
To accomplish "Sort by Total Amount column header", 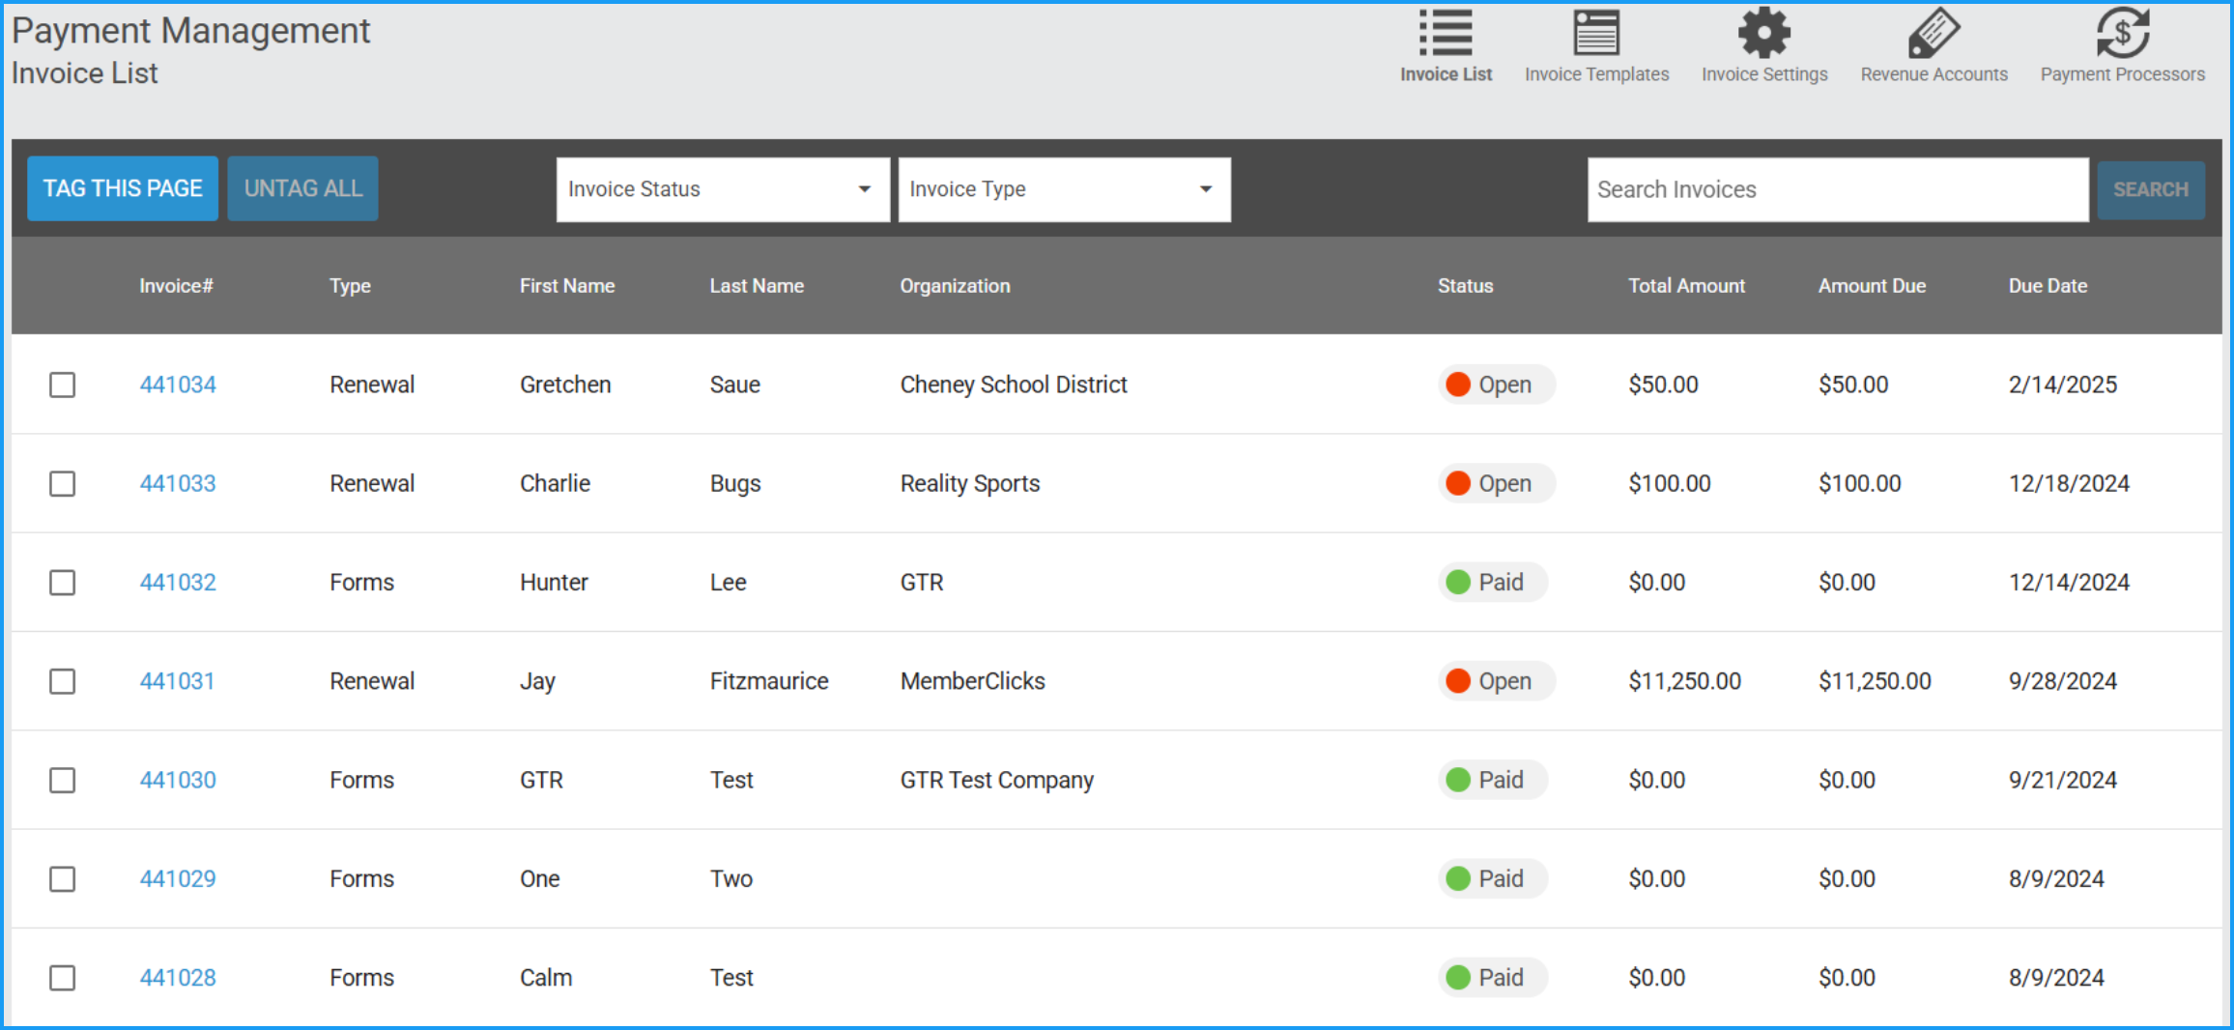I will coord(1686,286).
